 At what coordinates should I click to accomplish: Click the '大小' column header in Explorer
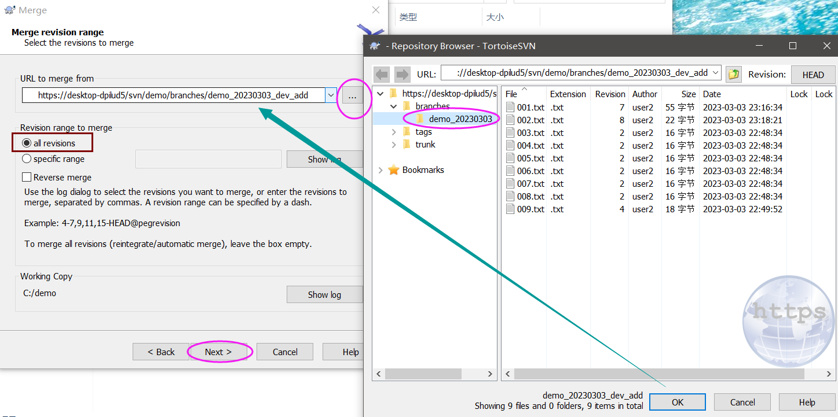tap(495, 17)
